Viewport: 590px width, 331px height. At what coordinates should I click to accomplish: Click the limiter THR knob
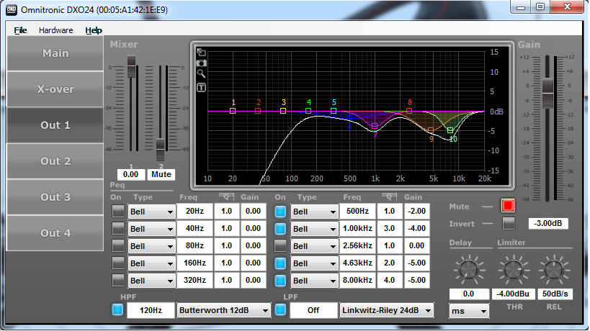(513, 269)
